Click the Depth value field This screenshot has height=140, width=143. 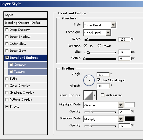point(124,39)
